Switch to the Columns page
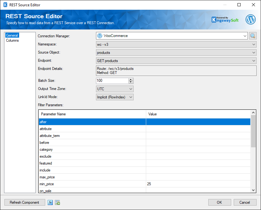 (x=12, y=40)
